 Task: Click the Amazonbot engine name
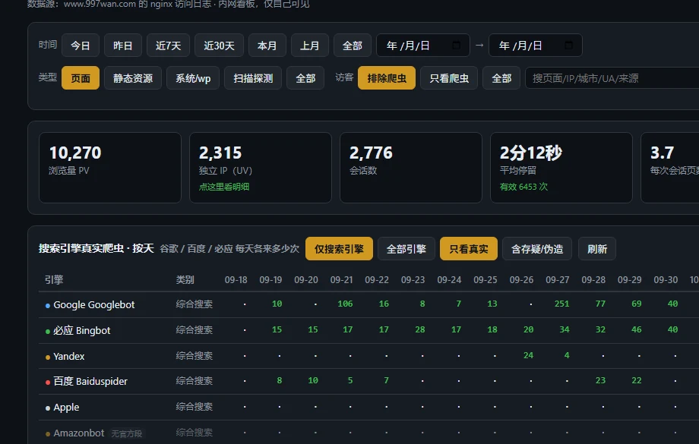coord(78,433)
